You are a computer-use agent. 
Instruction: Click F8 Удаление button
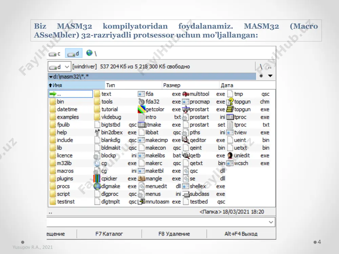[174, 234]
